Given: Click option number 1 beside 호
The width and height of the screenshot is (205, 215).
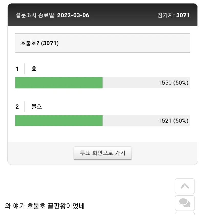Looking at the screenshot, I should click(x=17, y=69).
